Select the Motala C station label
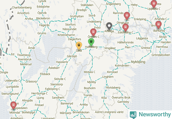 (89, 72)
